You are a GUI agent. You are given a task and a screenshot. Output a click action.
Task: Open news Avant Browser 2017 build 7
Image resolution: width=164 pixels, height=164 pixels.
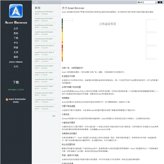click(x=44, y=72)
